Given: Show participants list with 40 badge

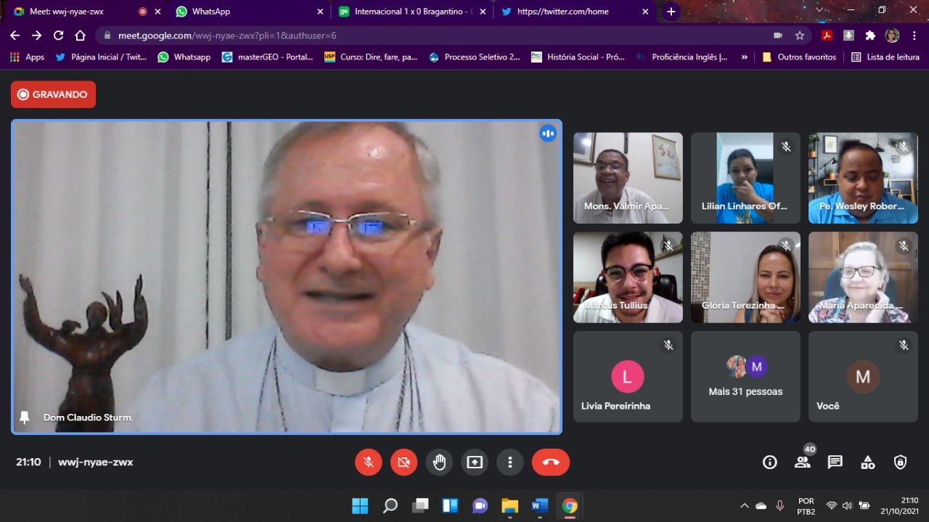Looking at the screenshot, I should [802, 462].
